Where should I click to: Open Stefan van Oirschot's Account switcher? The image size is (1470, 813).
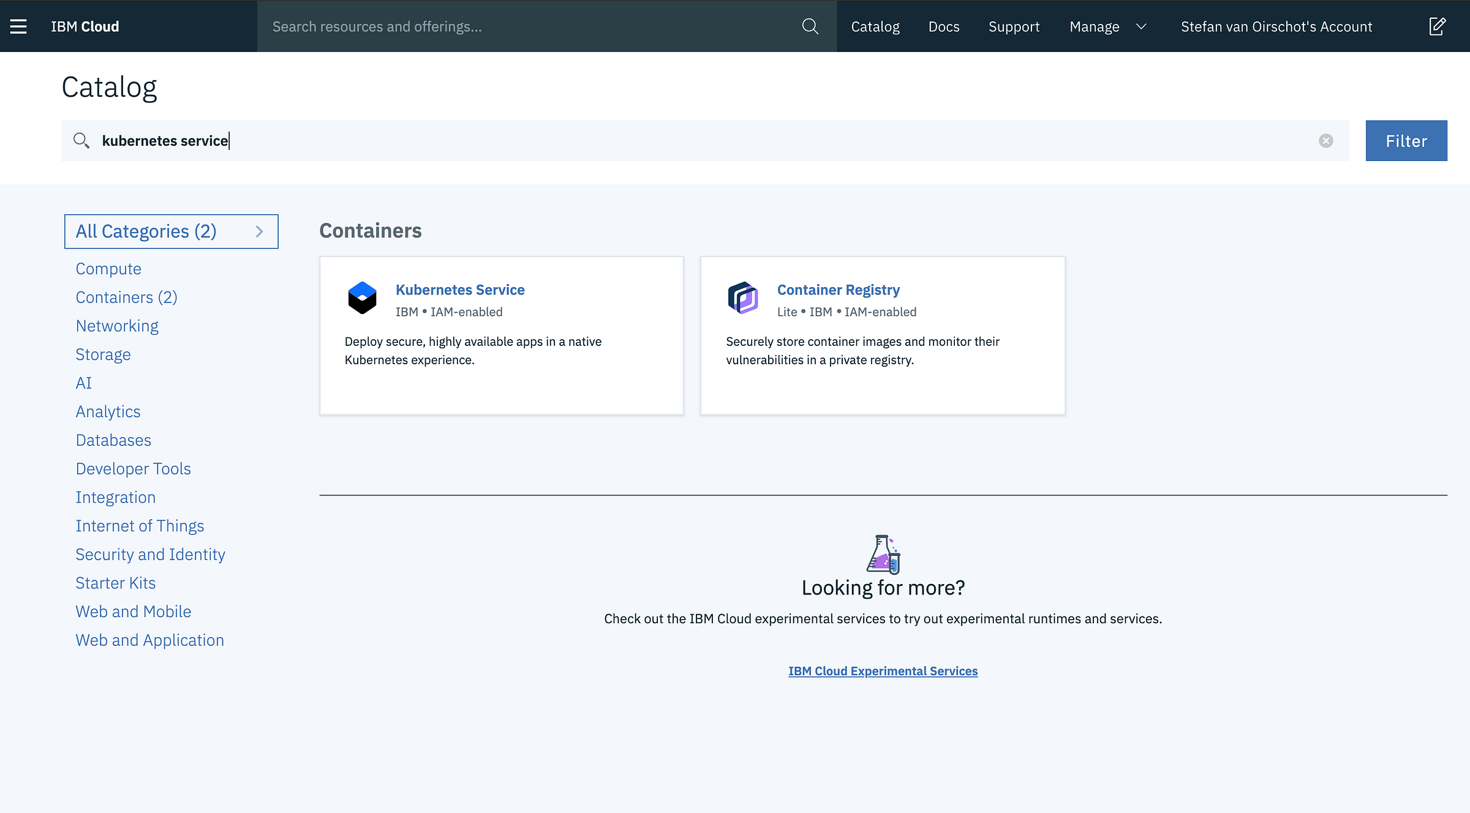coord(1276,26)
